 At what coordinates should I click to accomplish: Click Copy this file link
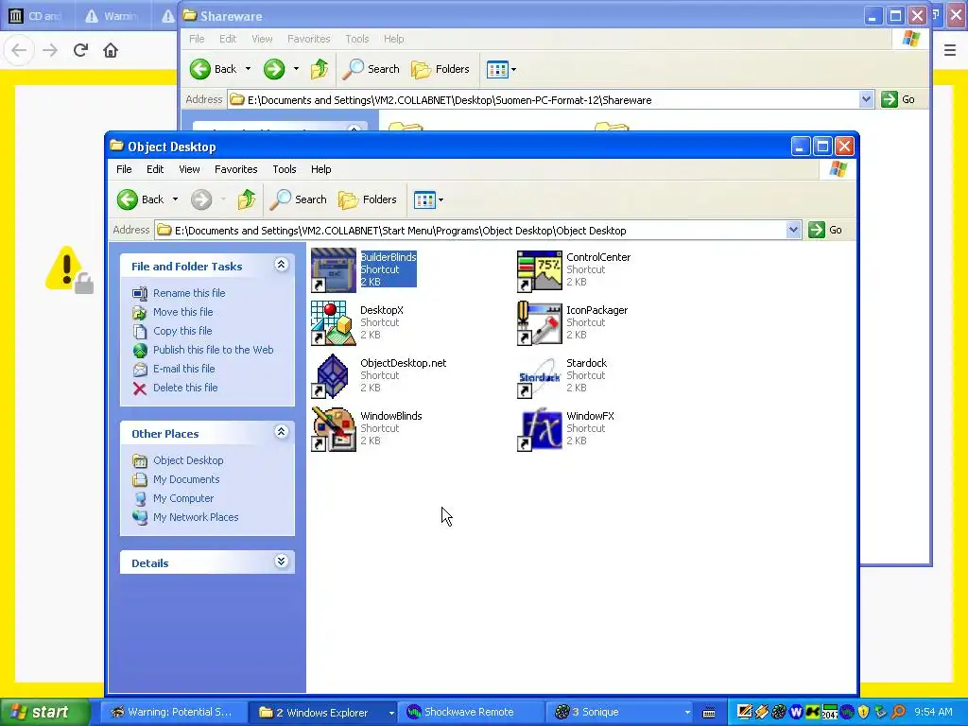182,331
